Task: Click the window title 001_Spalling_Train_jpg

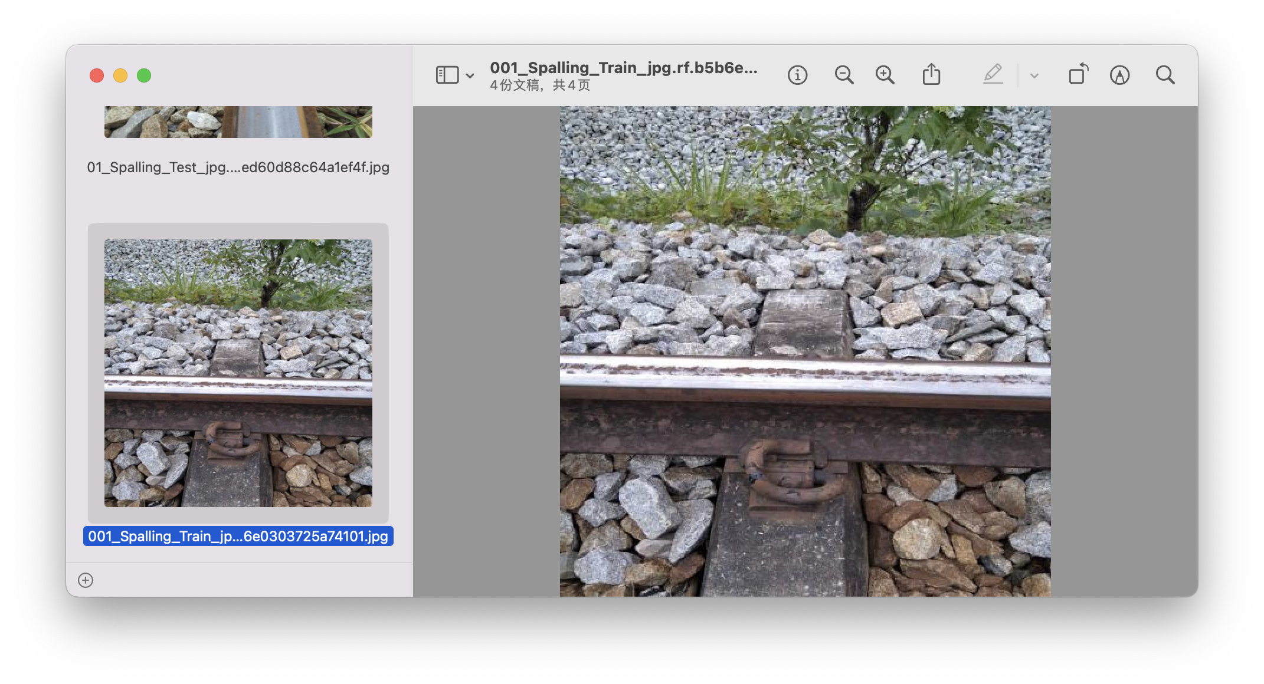Action: 623,68
